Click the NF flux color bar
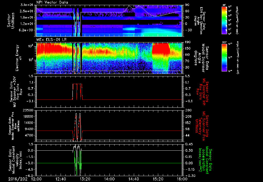 (x=224, y=20)
